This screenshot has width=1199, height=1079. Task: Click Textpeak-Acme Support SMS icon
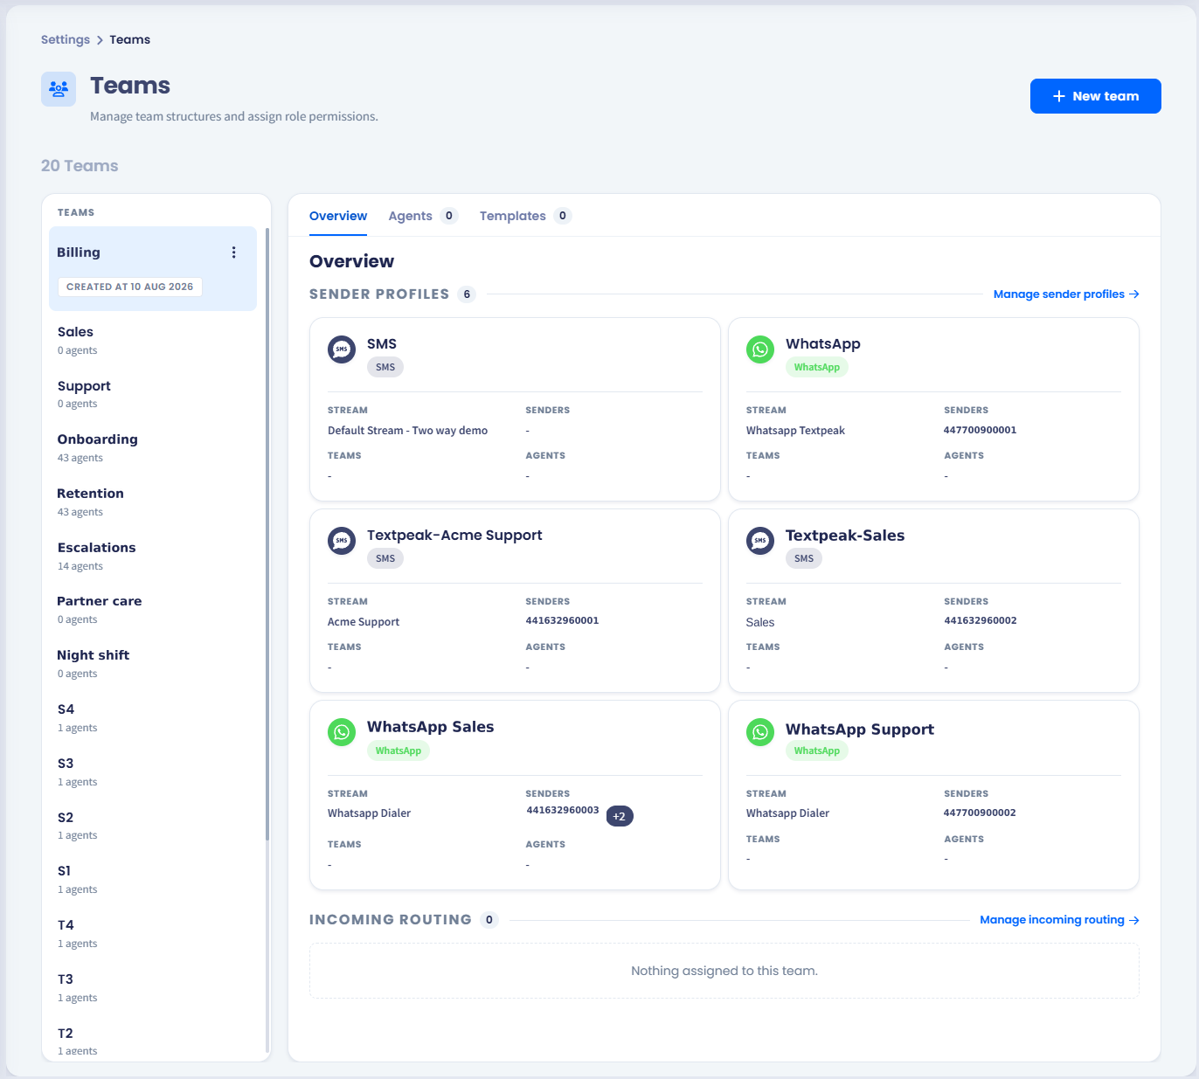(342, 541)
